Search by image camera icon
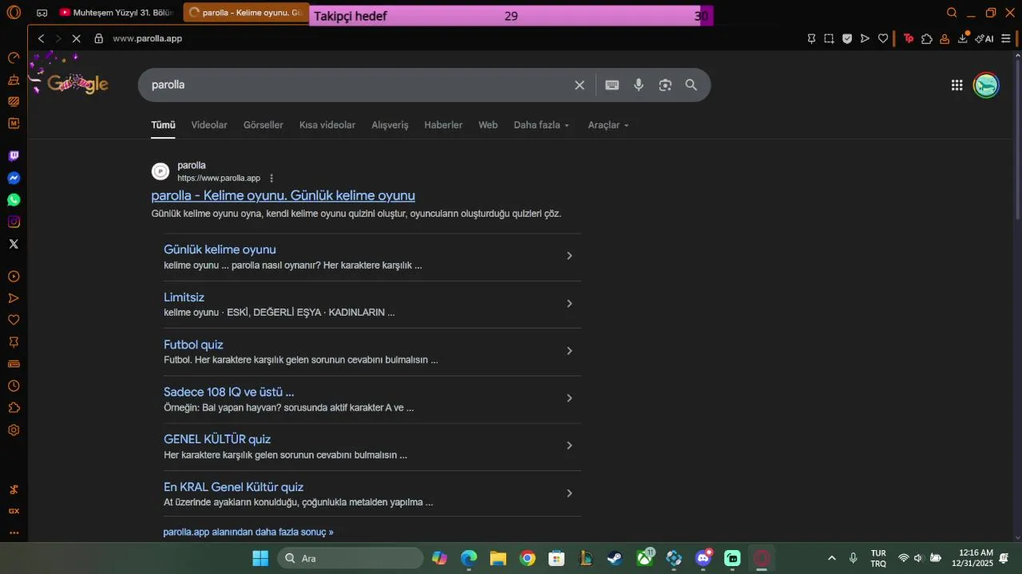Screen dimensions: 1022x574 (665, 85)
